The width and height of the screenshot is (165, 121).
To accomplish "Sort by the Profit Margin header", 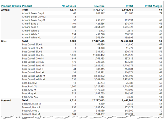I will click(x=153, y=6).
